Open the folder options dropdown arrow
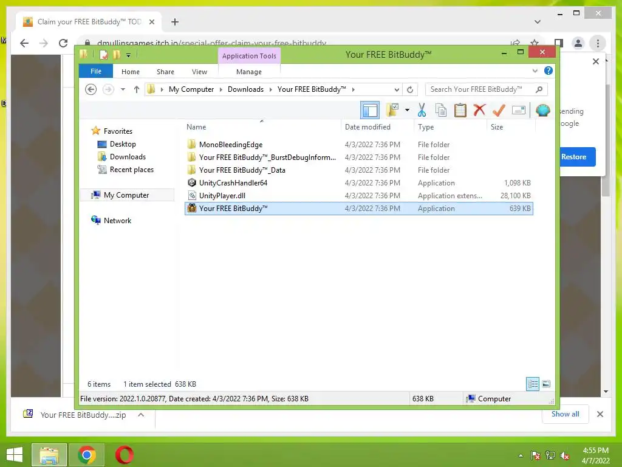The width and height of the screenshot is (622, 467). pyautogui.click(x=407, y=110)
